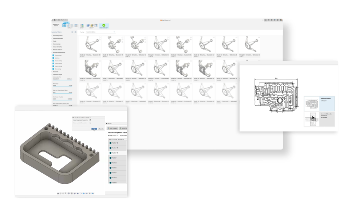Viewport: 353px width, 205px height.
Task: Click the teal dot icon beside Pocket 15
Action: (x=110, y=143)
